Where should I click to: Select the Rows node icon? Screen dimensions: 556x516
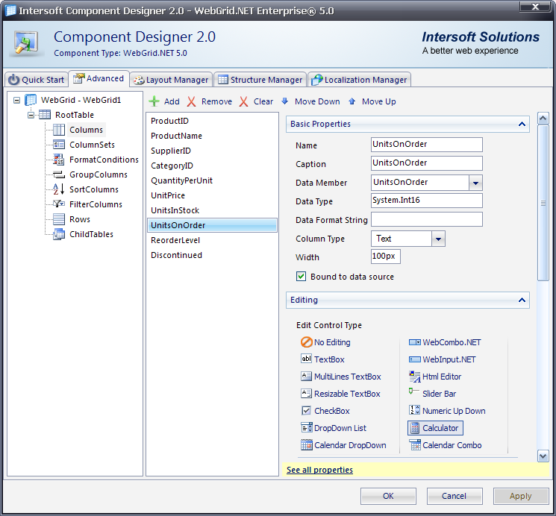[x=59, y=219]
